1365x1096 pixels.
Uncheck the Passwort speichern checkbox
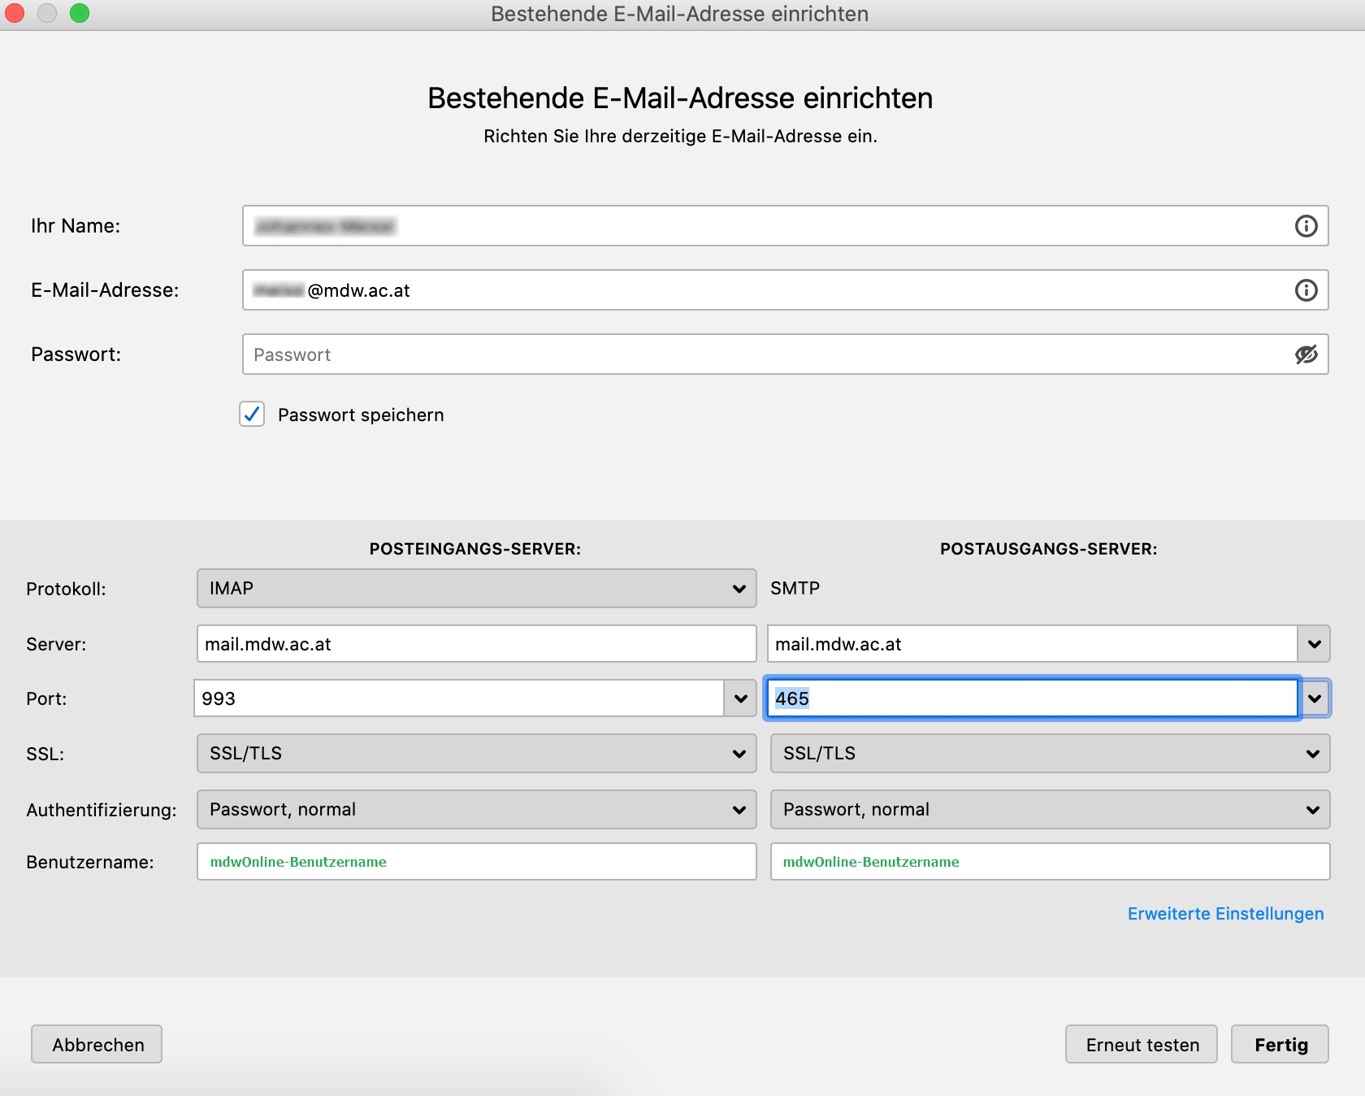pyautogui.click(x=252, y=415)
